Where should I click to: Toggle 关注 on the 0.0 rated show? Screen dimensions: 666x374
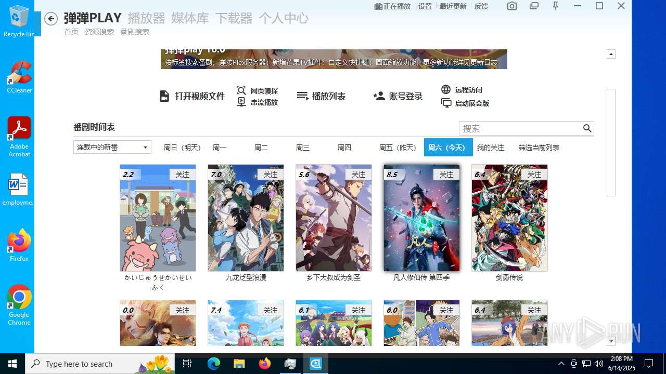pyautogui.click(x=183, y=310)
